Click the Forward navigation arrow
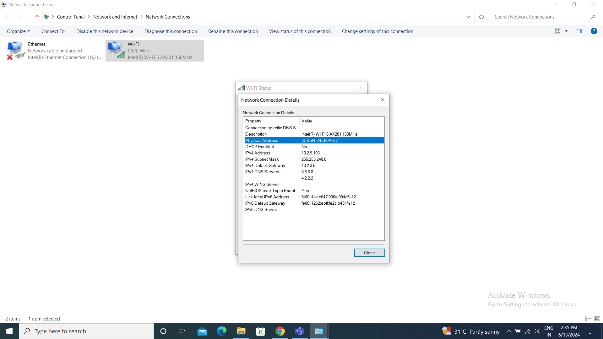The image size is (603, 339). (19, 17)
